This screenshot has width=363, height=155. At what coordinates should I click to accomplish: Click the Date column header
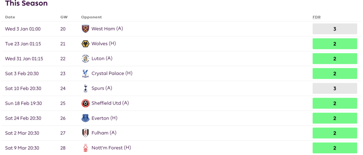coord(10,17)
